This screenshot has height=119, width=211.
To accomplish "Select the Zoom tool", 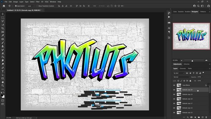I will pyautogui.click(x=3, y=86).
